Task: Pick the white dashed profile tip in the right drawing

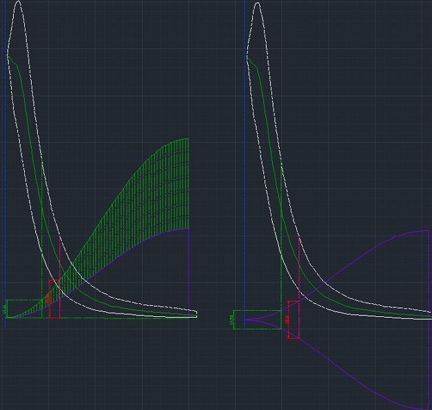Action: click(x=258, y=3)
